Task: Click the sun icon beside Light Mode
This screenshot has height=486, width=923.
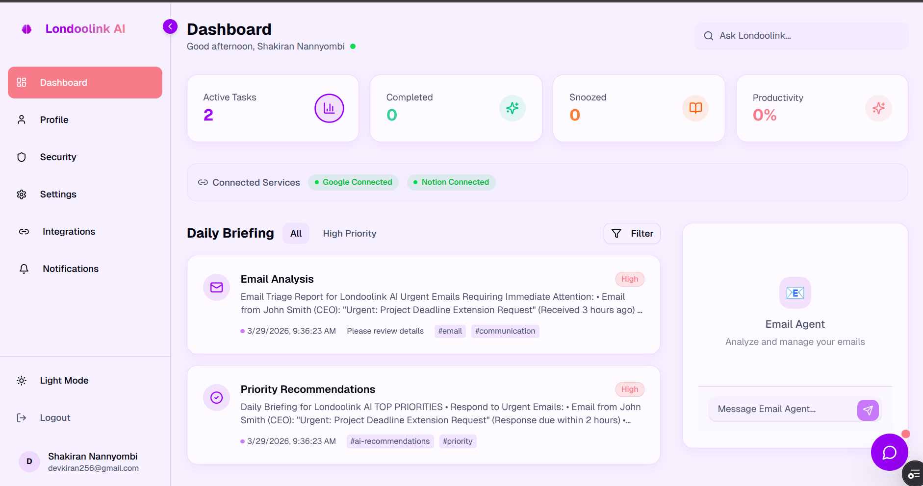Action: point(22,381)
